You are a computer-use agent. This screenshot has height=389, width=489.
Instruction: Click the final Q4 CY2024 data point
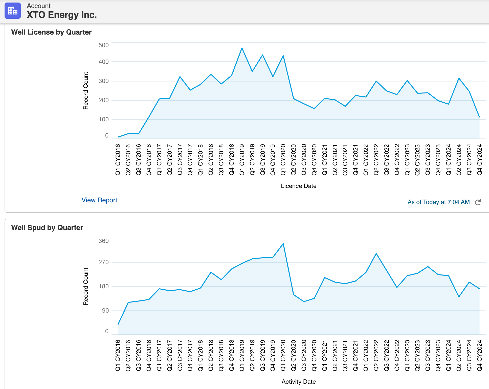480,117
